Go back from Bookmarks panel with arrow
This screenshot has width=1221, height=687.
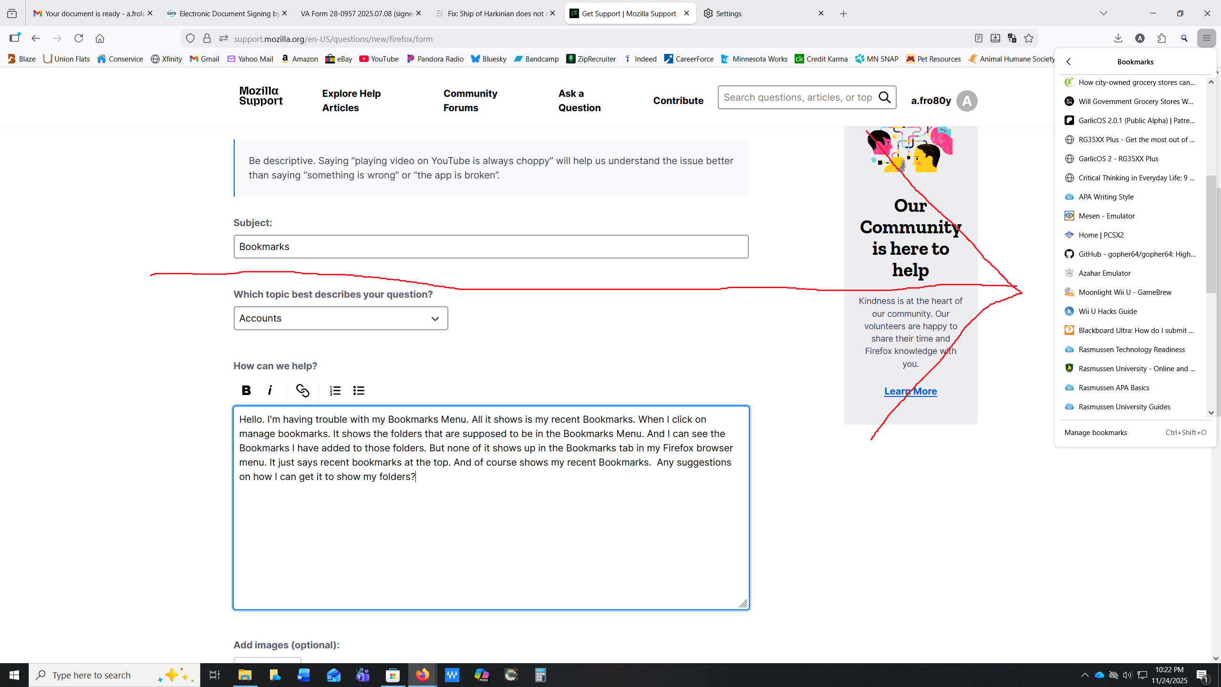pos(1069,62)
